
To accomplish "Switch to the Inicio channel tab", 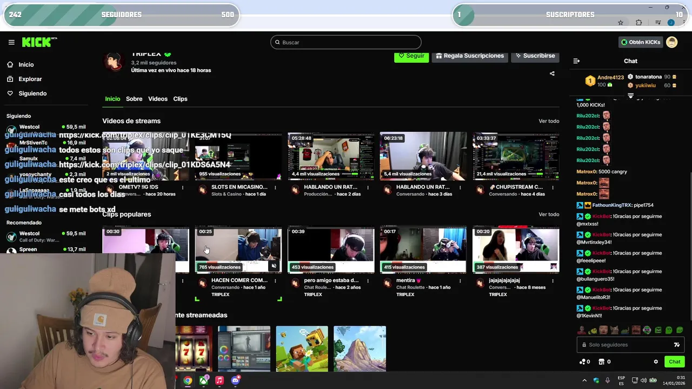I will point(112,99).
